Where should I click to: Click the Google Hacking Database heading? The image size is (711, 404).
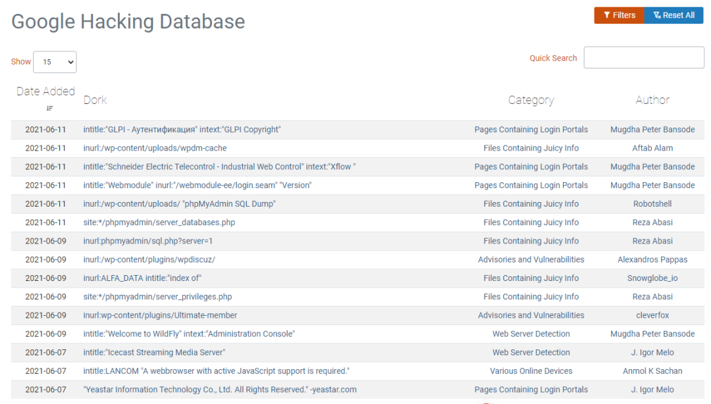[x=128, y=21]
